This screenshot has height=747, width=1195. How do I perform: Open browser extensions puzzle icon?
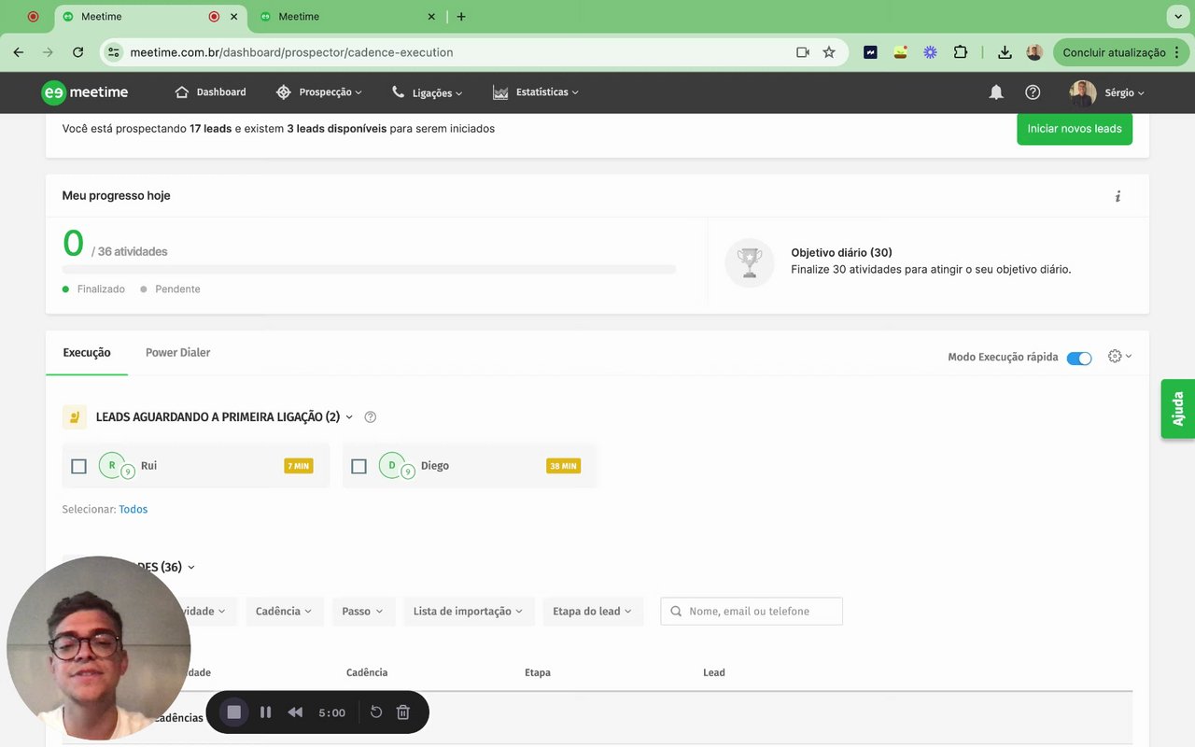pos(960,52)
